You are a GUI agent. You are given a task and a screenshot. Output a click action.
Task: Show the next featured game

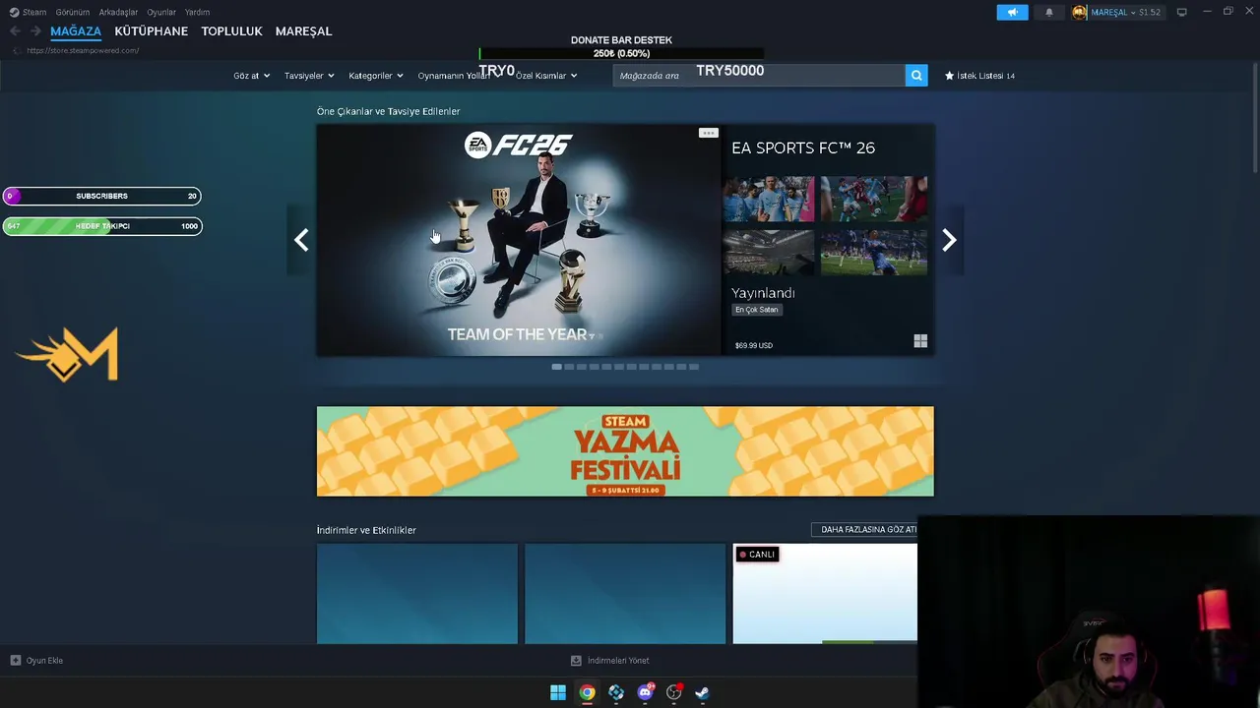point(949,240)
